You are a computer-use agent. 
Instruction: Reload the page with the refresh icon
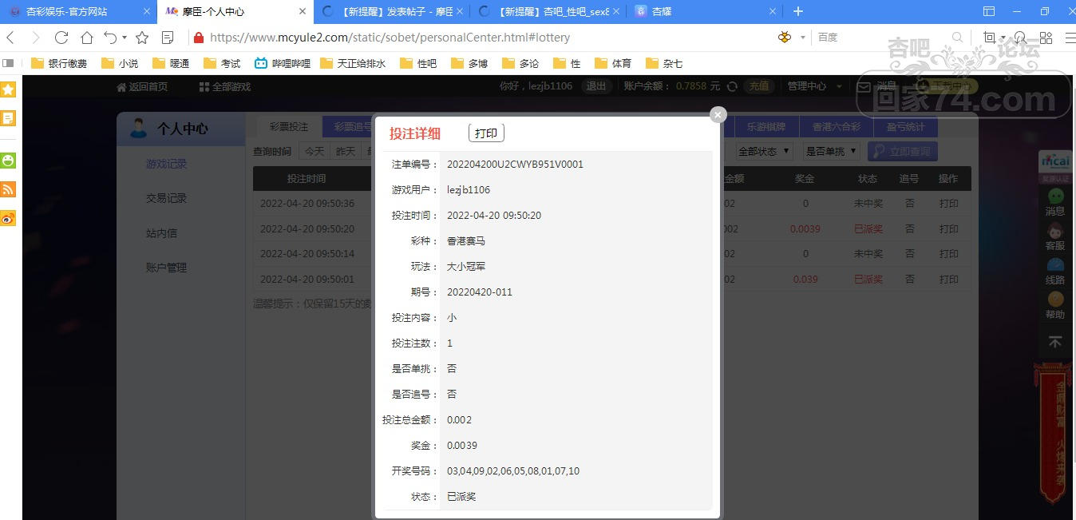61,38
